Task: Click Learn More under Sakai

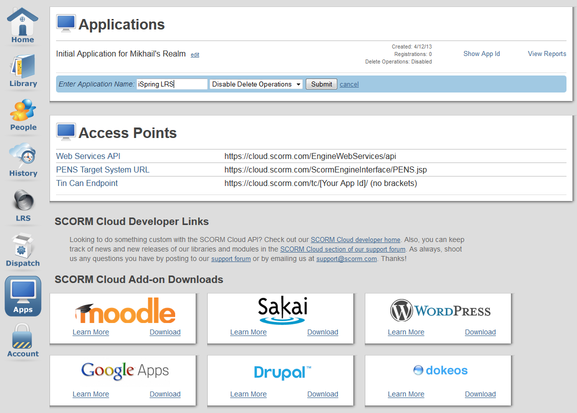Action: tap(248, 332)
